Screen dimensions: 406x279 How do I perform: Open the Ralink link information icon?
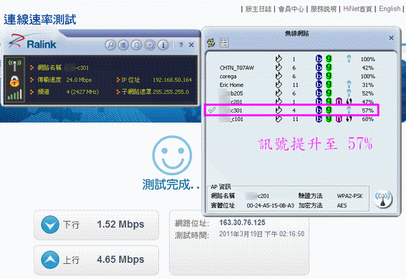pos(123,45)
